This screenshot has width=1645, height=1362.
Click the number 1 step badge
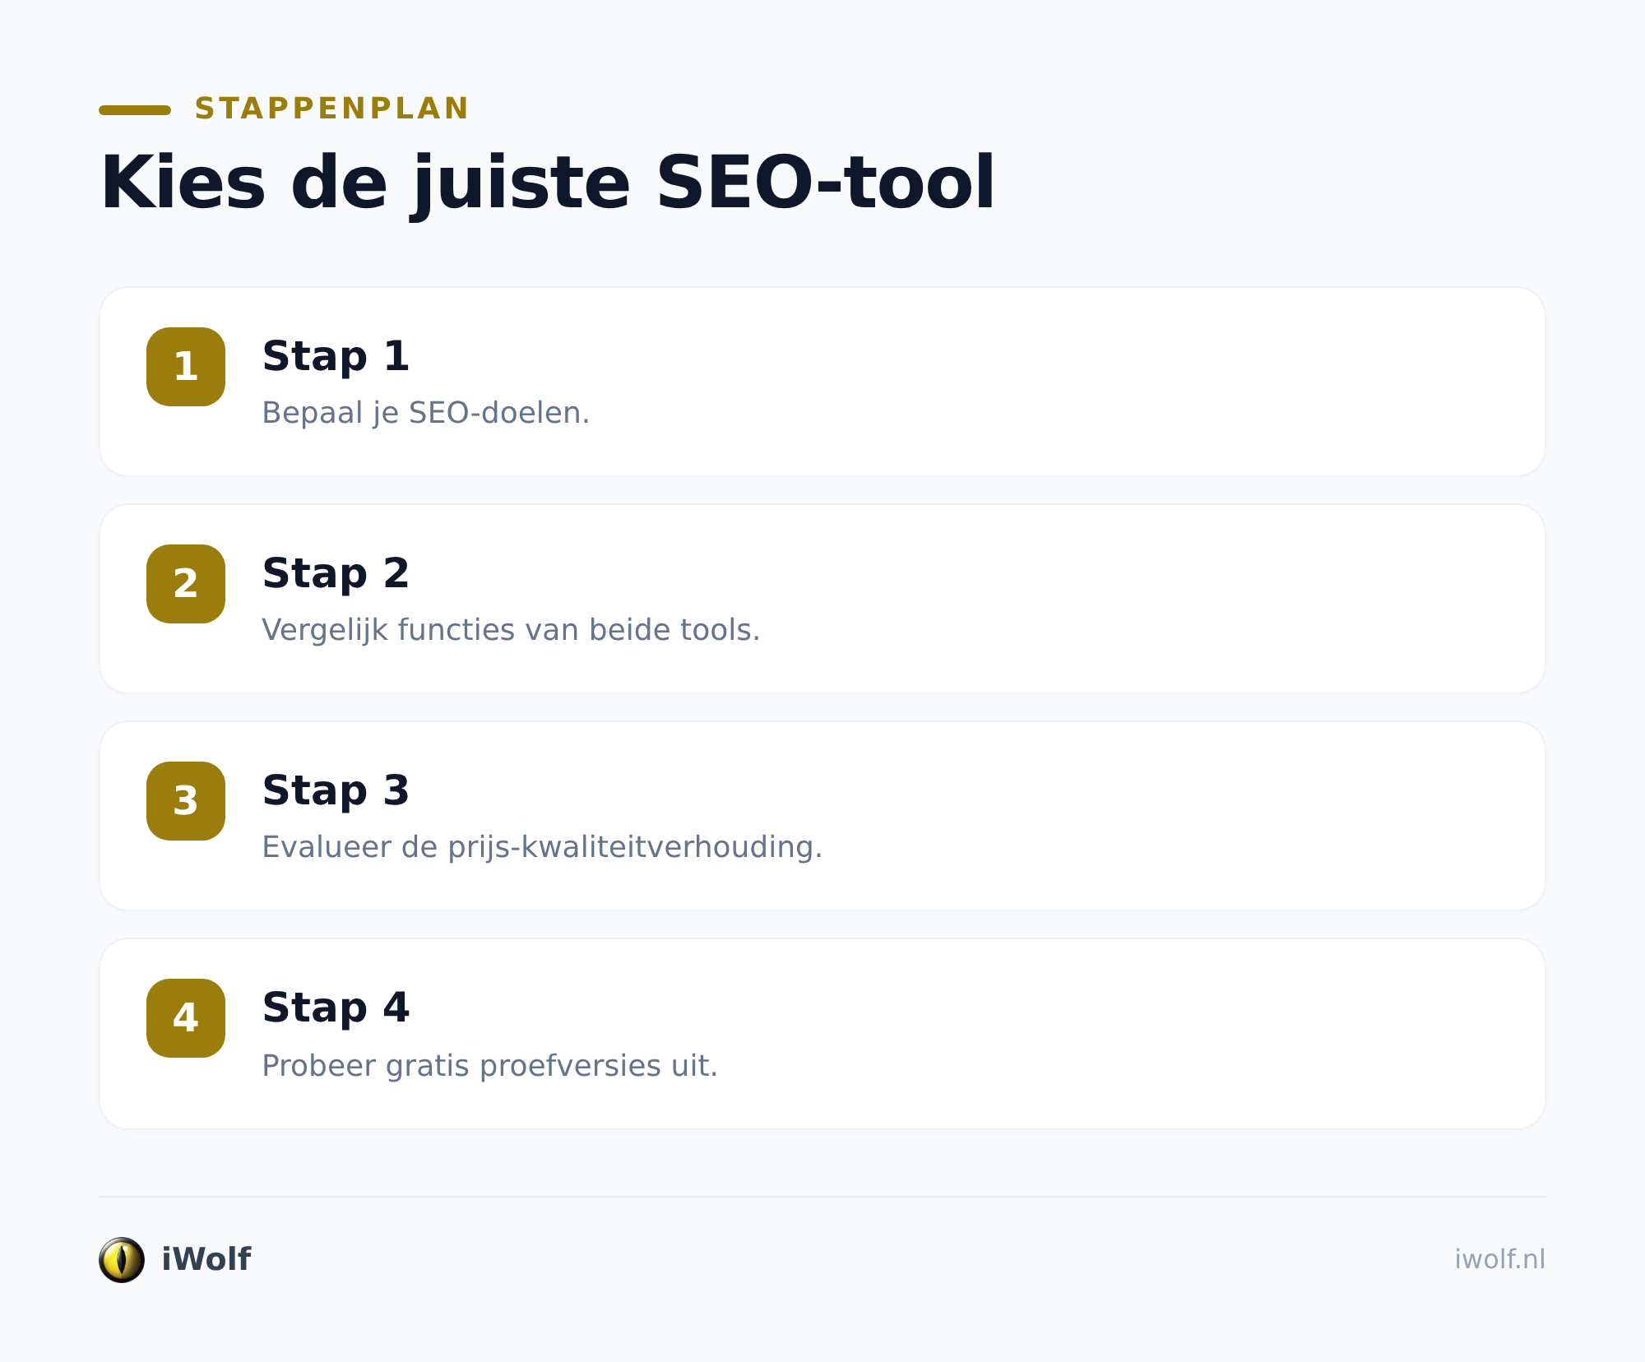186,367
